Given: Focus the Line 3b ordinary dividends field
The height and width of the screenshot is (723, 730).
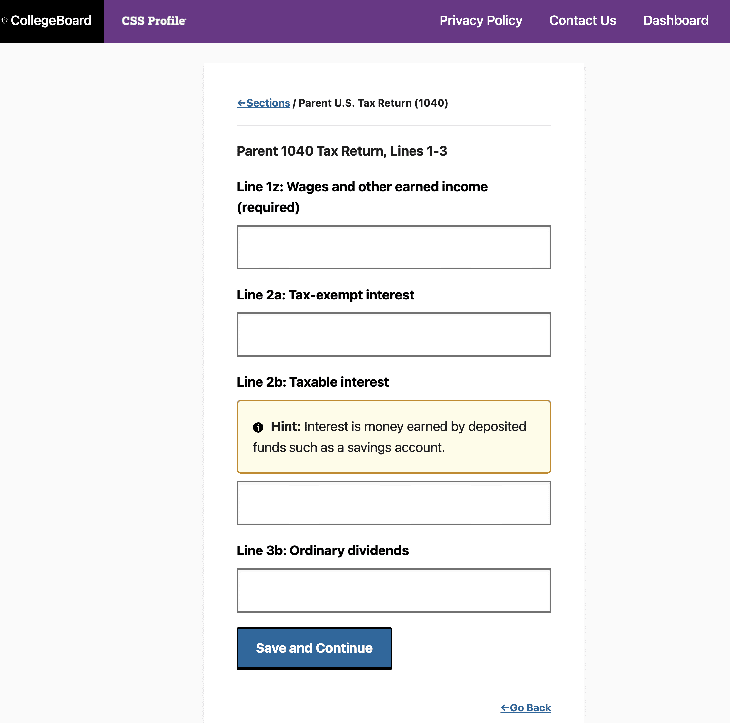Looking at the screenshot, I should pyautogui.click(x=394, y=590).
